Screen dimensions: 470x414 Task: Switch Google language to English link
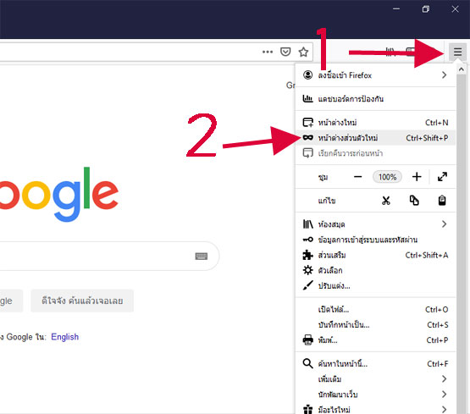(64, 337)
